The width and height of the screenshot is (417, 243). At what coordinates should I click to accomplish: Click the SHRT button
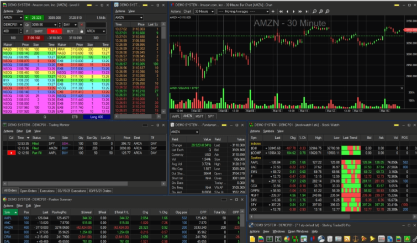click(38, 31)
